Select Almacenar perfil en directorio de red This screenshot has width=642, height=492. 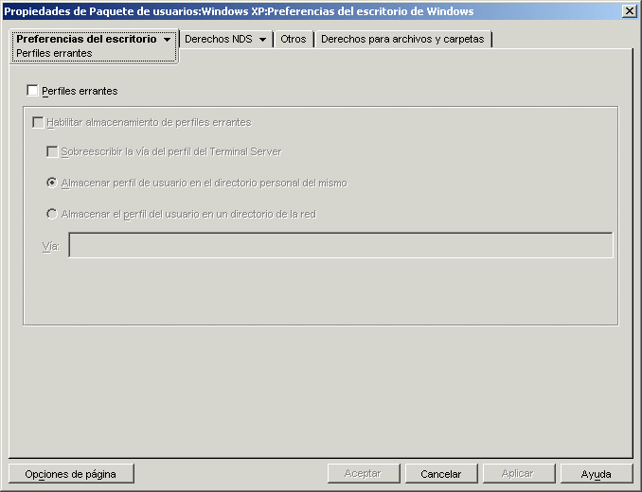click(x=52, y=214)
